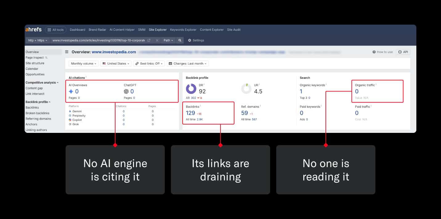Open Settings with the gear icon
Screen dimensions: 441x219
coord(196,40)
